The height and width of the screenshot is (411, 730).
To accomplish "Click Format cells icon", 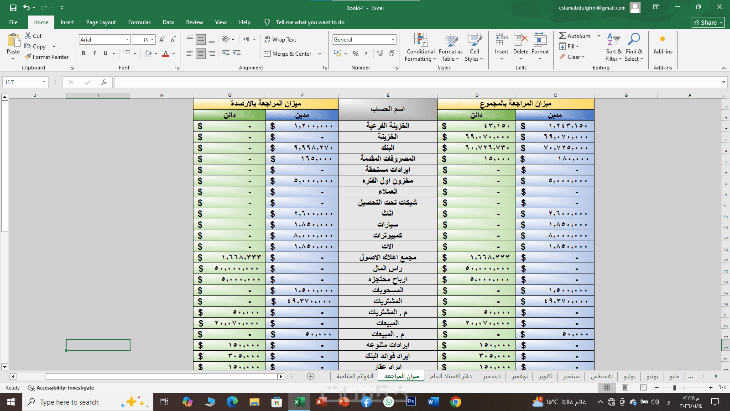I will [540, 40].
